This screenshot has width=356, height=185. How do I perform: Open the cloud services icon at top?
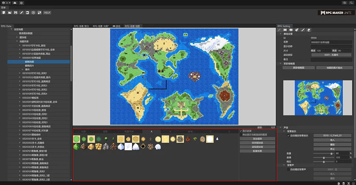[x=14, y=3]
